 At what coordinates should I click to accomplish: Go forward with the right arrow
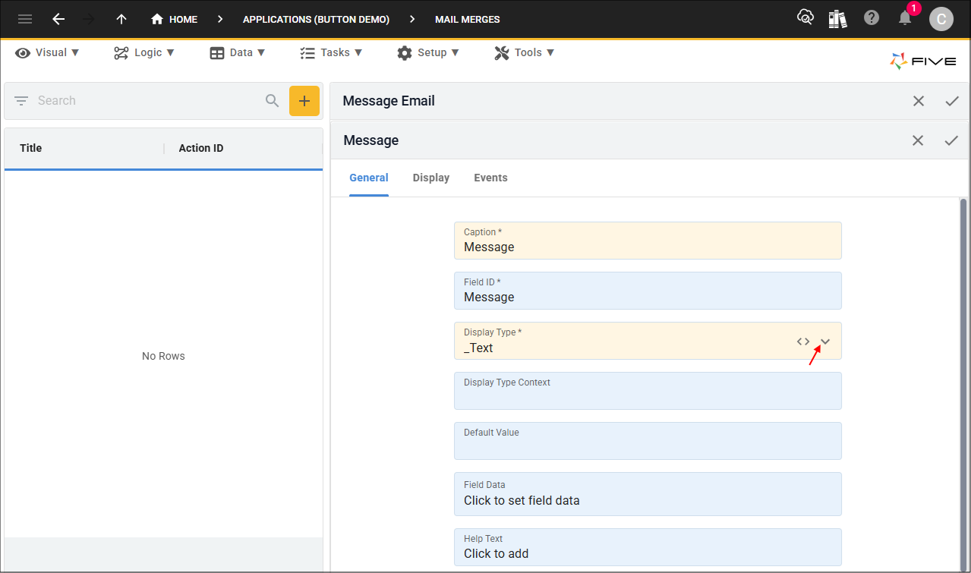pos(89,19)
